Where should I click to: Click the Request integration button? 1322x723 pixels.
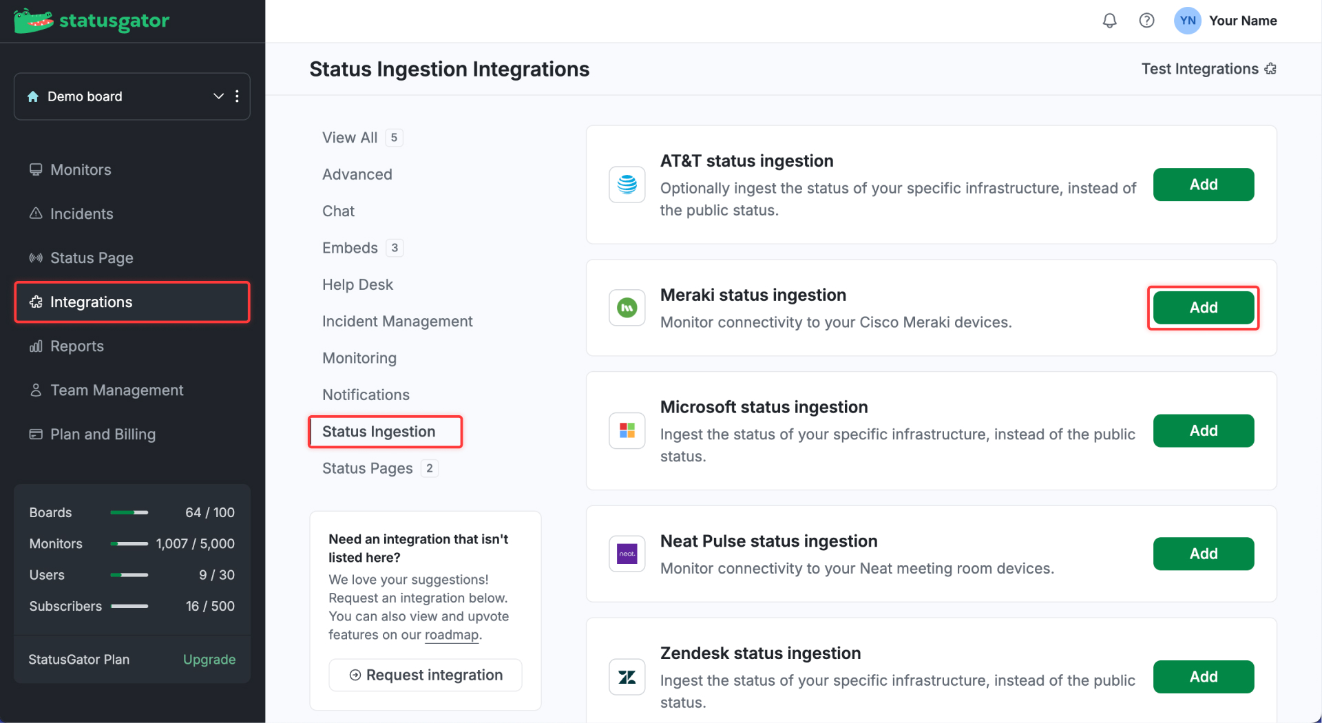[426, 675]
